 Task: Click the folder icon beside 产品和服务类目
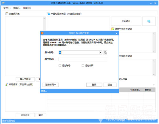point(49,14)
